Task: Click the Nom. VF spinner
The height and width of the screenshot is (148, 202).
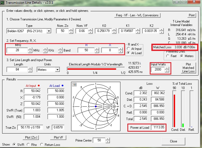Action: tap(90, 31)
